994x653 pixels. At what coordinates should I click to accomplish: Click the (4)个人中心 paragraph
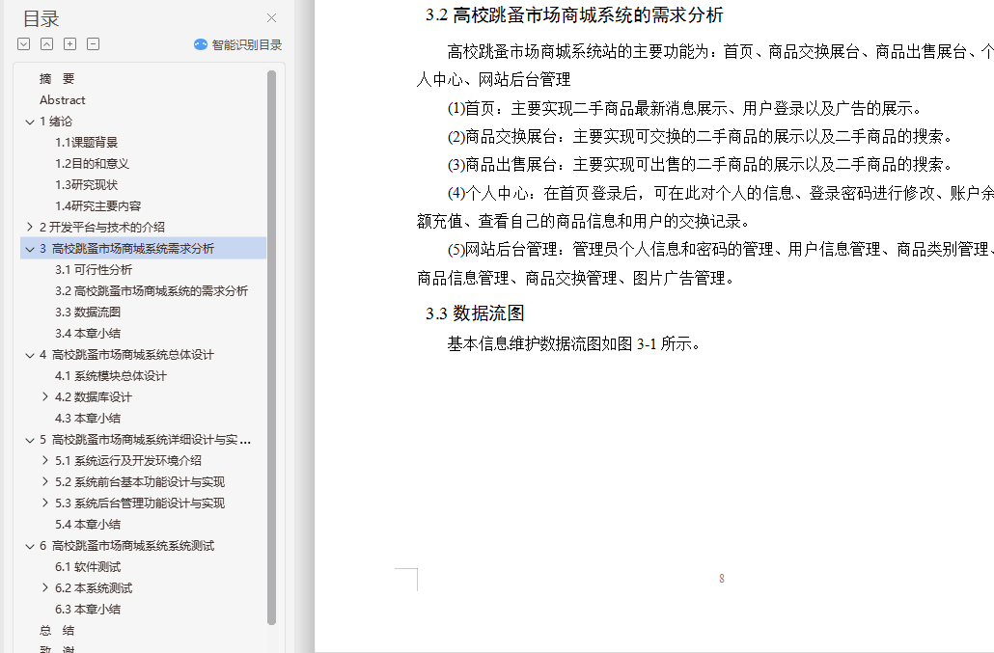(x=704, y=207)
